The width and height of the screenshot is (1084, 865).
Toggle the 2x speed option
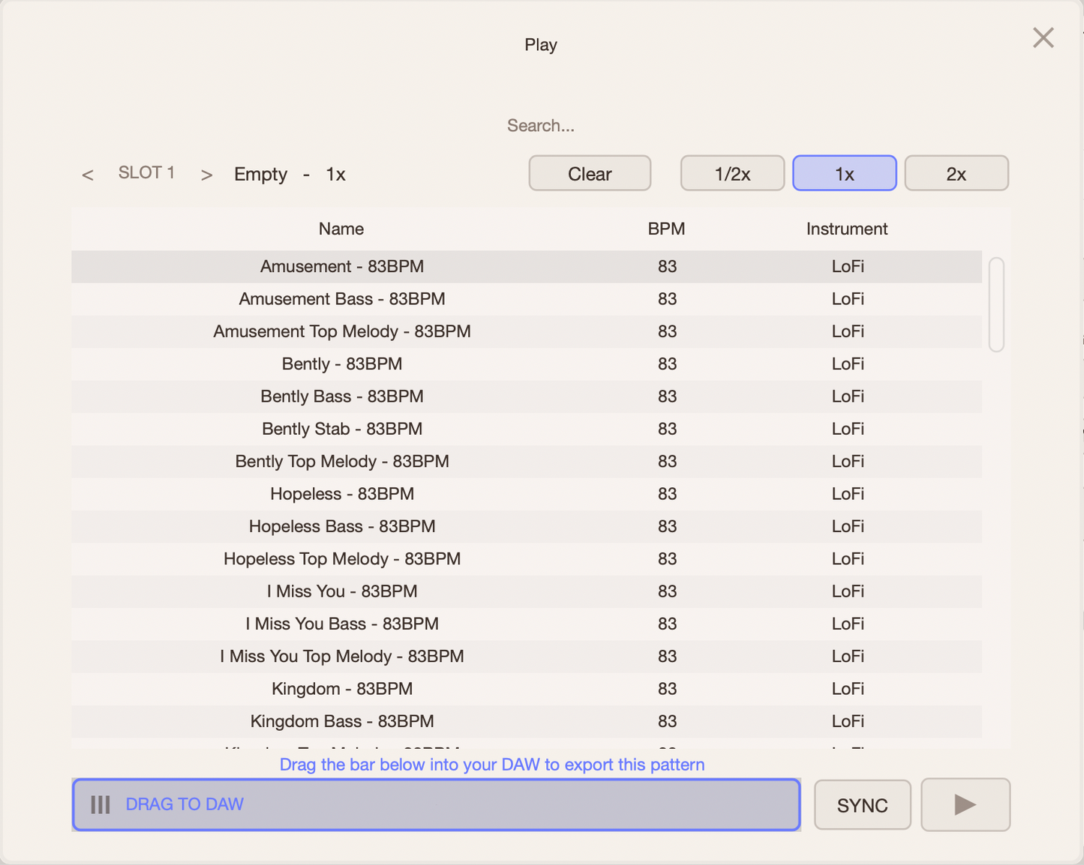(956, 173)
